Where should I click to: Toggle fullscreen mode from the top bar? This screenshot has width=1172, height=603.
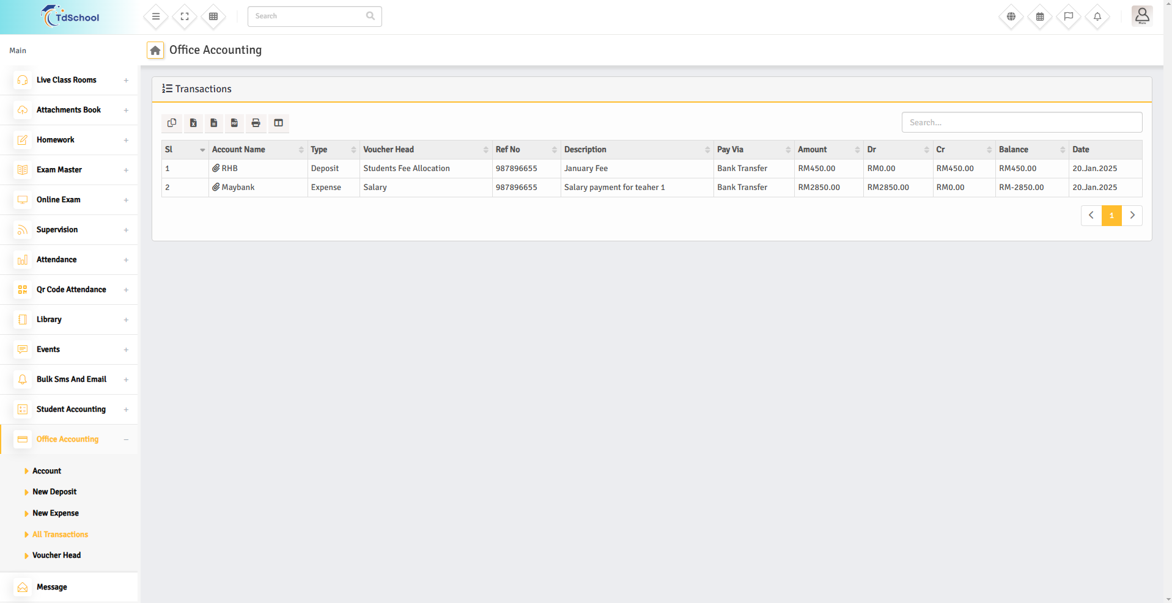click(185, 16)
